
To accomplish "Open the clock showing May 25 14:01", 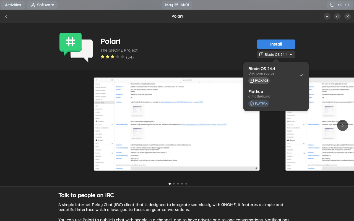I will (177, 5).
